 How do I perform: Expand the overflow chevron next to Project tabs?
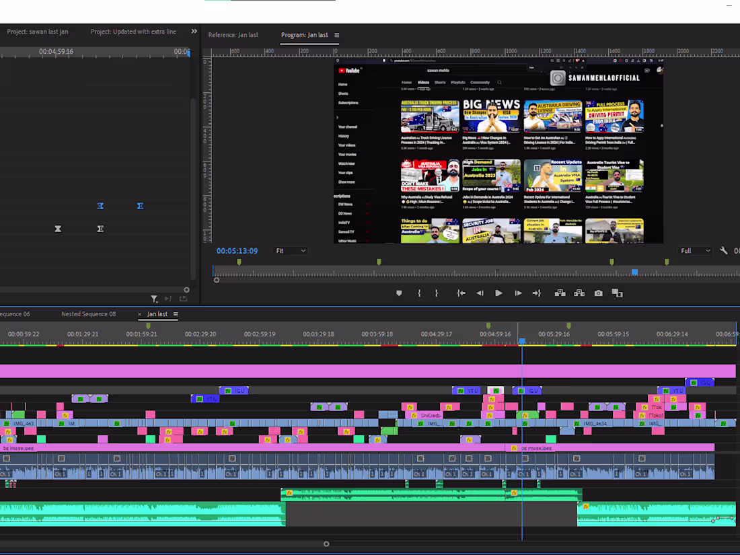click(x=194, y=30)
